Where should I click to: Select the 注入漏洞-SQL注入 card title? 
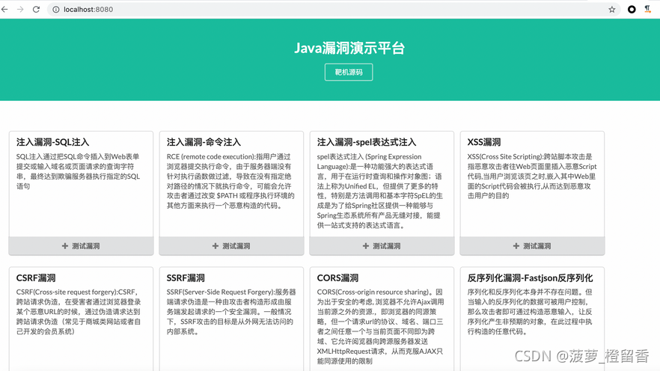(52, 142)
